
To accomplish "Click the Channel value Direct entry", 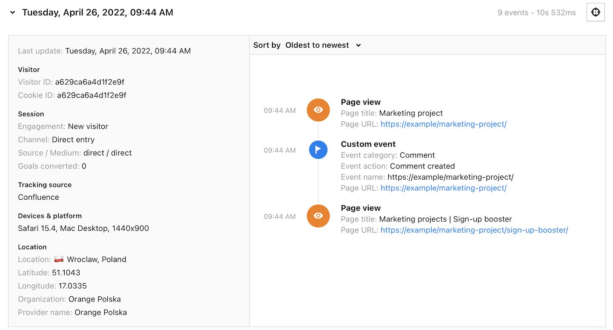I will click(x=73, y=140).
